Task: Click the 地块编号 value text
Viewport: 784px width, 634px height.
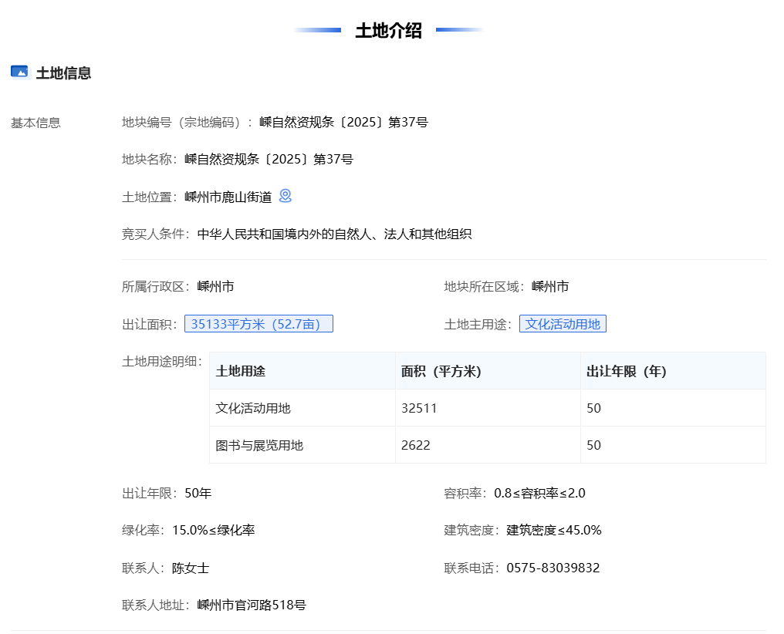Action: point(343,122)
